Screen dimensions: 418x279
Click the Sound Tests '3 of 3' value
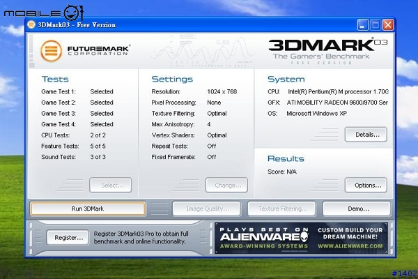(98, 157)
